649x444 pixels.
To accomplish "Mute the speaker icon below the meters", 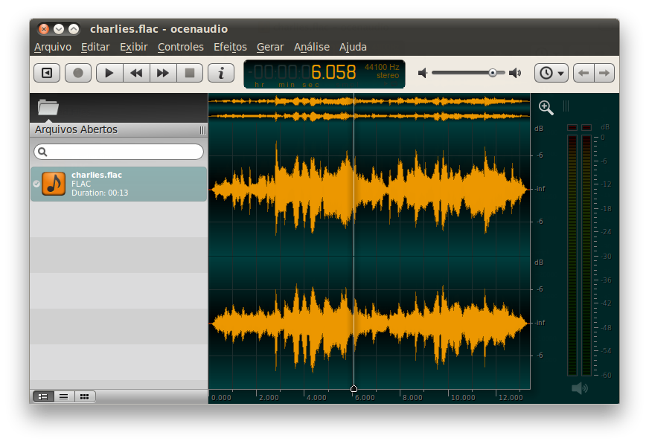I will [x=579, y=387].
